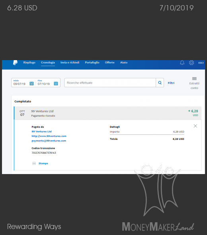Click the PayPal logo icon

pos(15,63)
